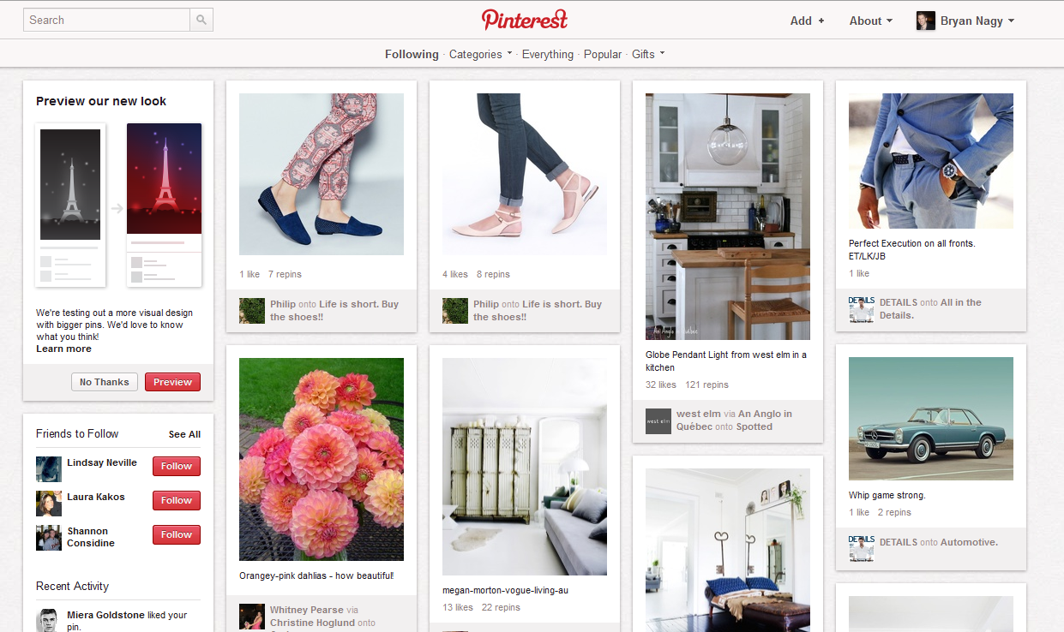This screenshot has width=1064, height=632.
Task: Select Everything in the navigation bar
Action: (548, 54)
